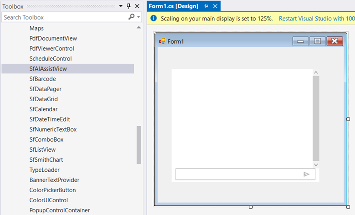Screen dimensions: 355x215
Task: Toggle the Toolbox auto-hide pin
Action: coord(129,6)
